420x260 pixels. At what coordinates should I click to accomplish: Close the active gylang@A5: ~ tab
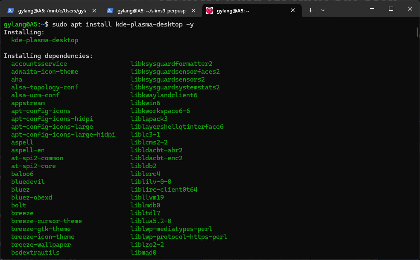coord(293,11)
